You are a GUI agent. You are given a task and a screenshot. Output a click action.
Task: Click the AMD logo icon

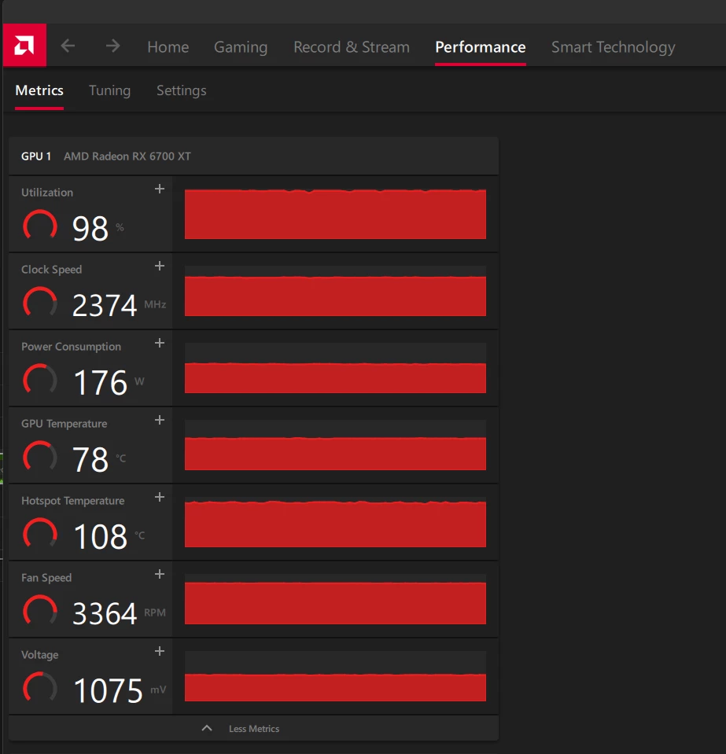24,45
